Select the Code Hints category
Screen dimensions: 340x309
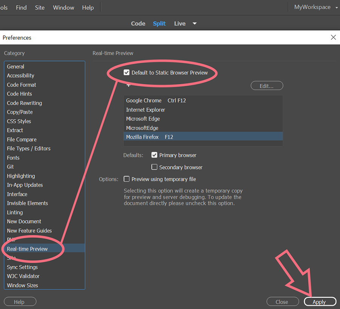[19, 93]
